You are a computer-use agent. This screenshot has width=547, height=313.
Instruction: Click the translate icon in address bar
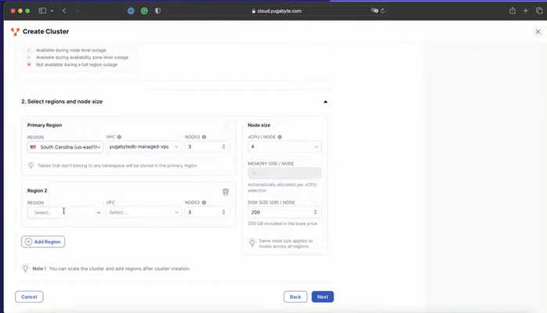point(375,11)
